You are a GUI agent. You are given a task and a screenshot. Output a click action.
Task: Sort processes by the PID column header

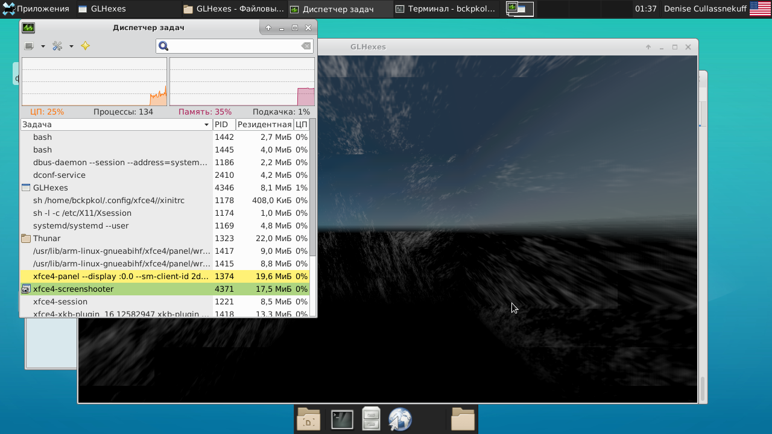[x=224, y=125]
